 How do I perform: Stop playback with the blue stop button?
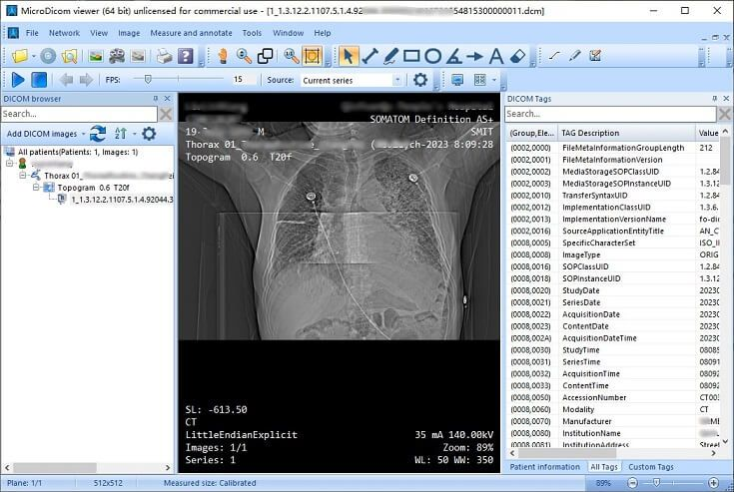(x=39, y=80)
